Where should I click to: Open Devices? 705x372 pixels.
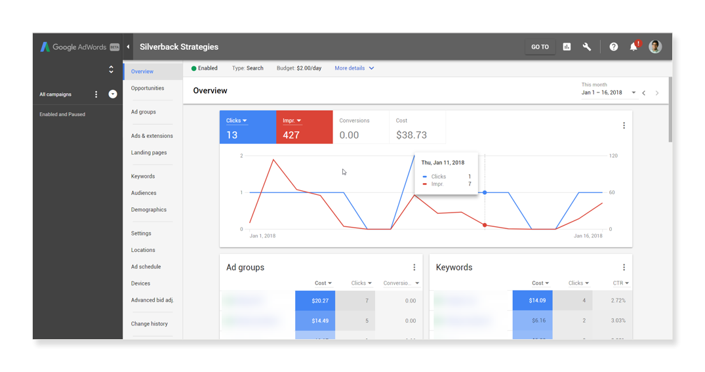point(141,283)
